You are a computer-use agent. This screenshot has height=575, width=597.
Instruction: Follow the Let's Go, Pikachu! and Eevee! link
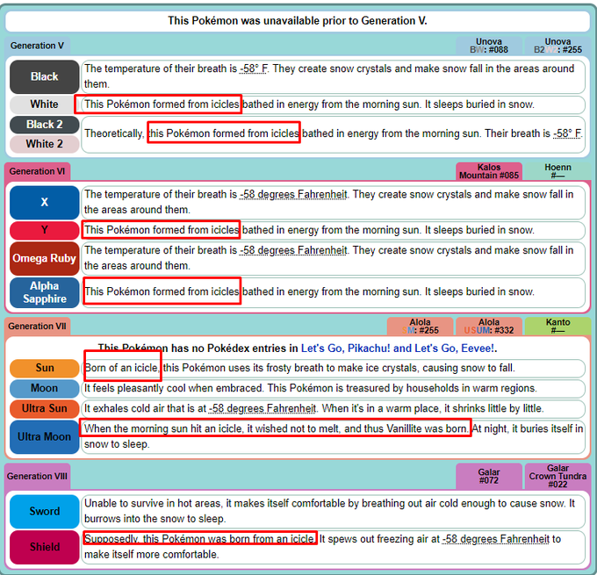(x=399, y=349)
